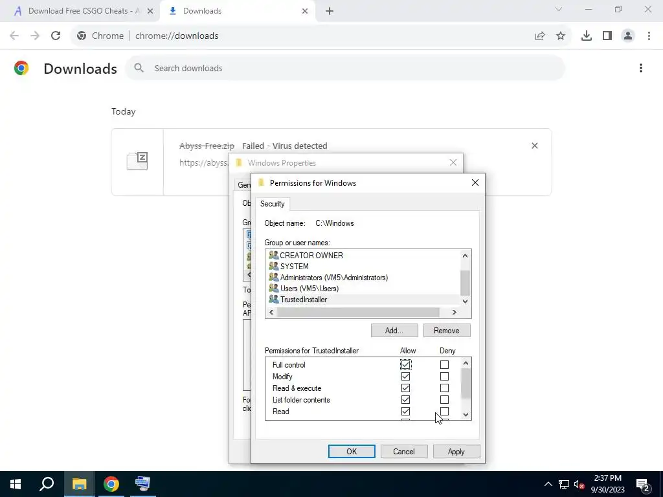Click the muted volume tray icon
This screenshot has width=663, height=497.
(579, 484)
